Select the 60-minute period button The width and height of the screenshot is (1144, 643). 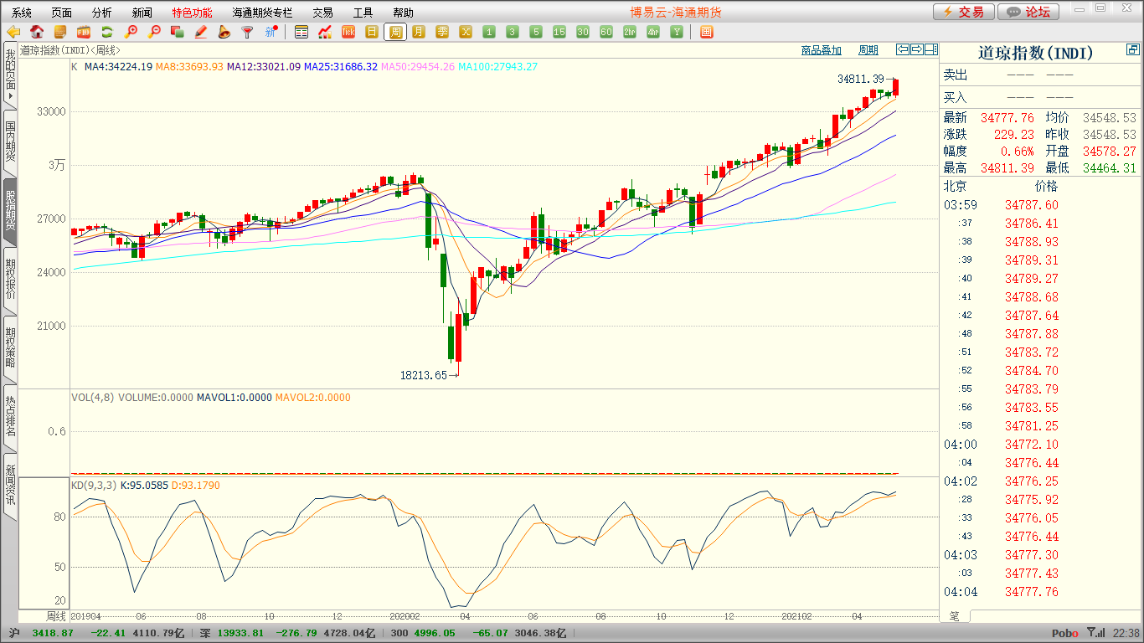pos(606,32)
